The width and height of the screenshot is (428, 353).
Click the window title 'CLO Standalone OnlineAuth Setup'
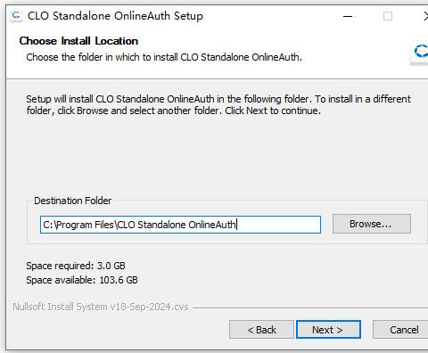[x=115, y=16]
